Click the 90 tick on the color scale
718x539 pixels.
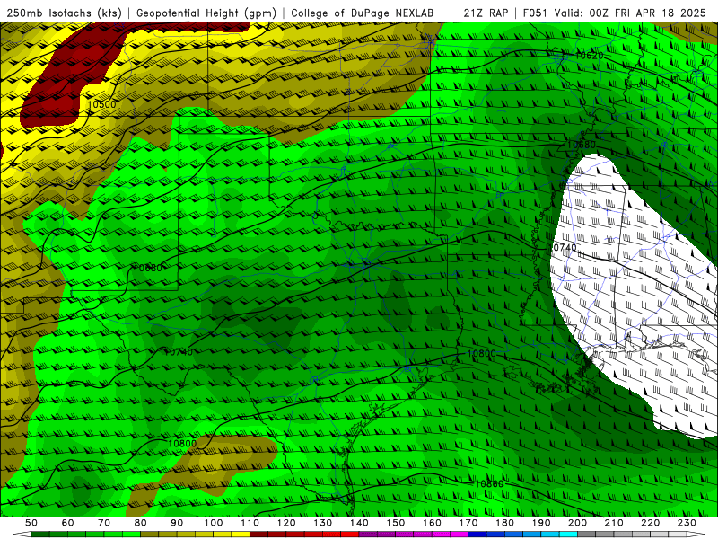pos(177,523)
